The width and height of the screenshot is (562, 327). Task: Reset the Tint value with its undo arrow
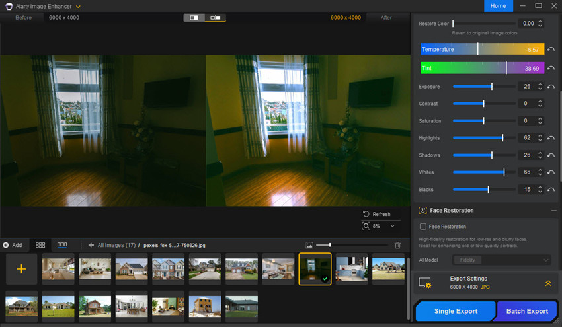tap(551, 68)
